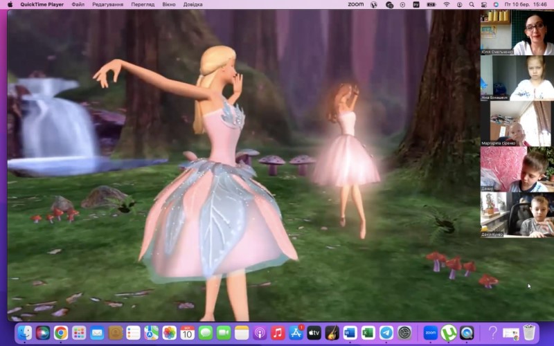Open the Trash in the Dock

click(x=529, y=333)
